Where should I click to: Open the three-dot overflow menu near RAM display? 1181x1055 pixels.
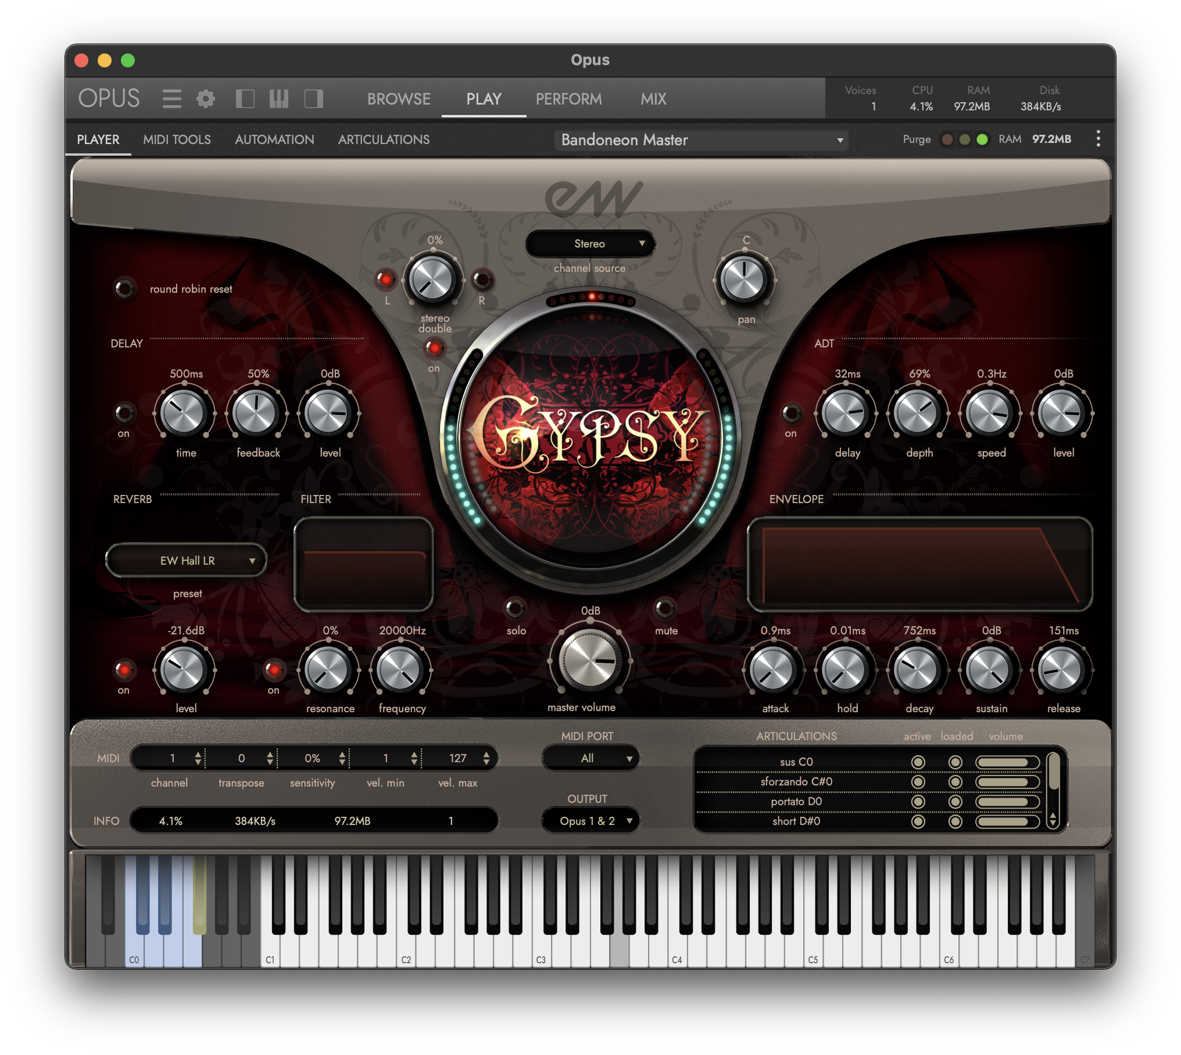[1098, 139]
